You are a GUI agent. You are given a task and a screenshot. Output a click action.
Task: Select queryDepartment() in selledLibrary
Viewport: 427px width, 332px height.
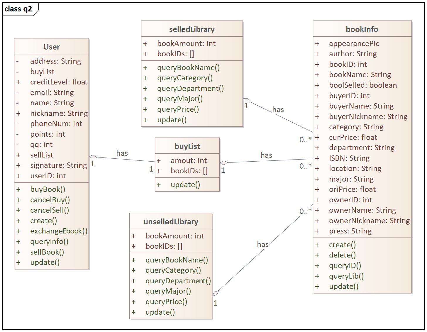coord(190,88)
